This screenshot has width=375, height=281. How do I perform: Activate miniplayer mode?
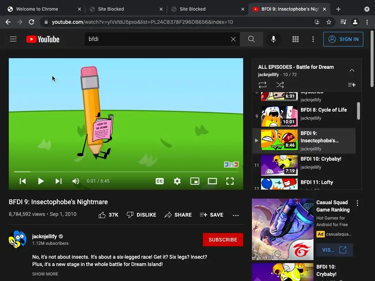tap(195, 181)
